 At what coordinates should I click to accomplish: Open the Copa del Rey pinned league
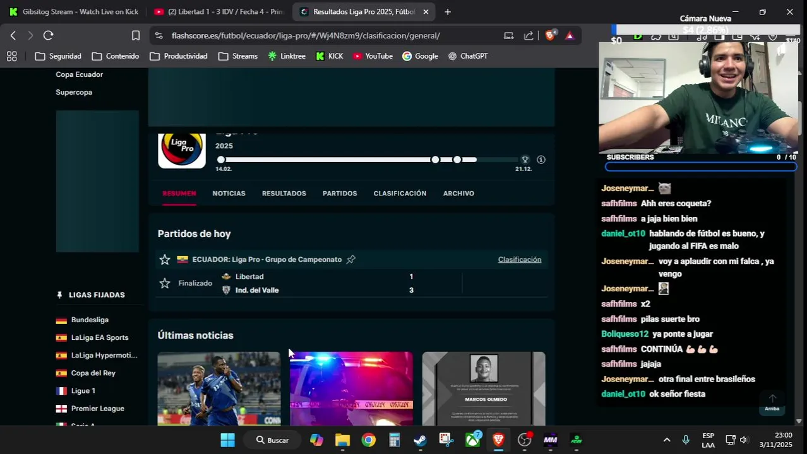[x=93, y=373]
